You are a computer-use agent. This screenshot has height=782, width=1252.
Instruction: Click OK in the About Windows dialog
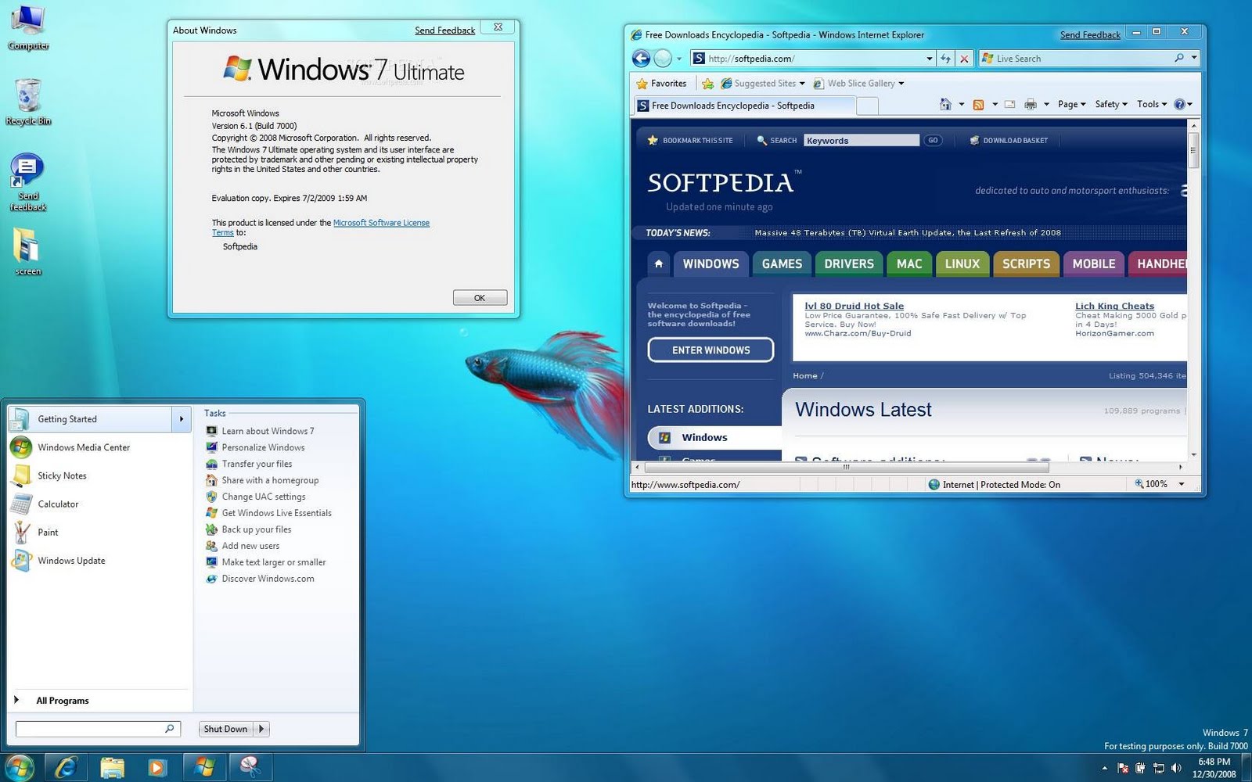480,297
